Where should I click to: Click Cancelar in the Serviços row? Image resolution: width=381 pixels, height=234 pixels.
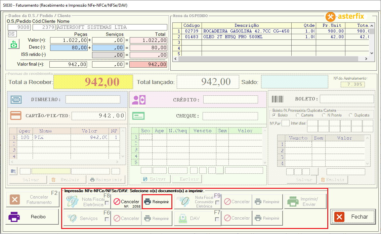pyautogui.click(x=127, y=218)
